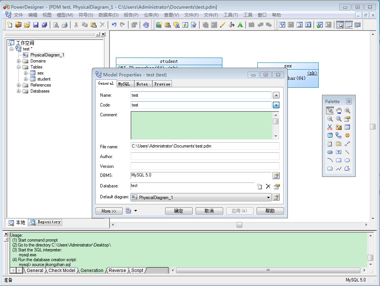Select the Ellipse tool in Palette
This screenshot has height=286, width=380.
[347, 160]
